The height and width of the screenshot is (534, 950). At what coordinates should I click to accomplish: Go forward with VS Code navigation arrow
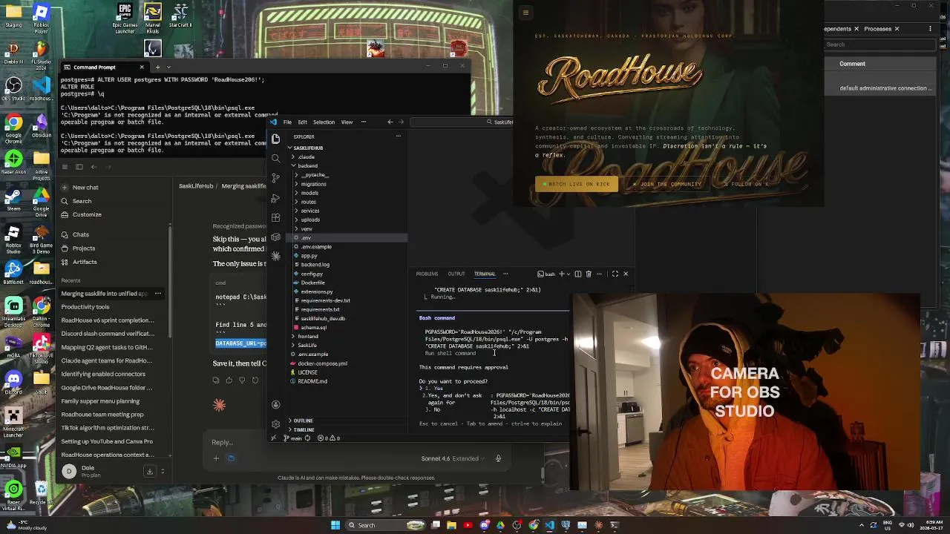tap(401, 122)
